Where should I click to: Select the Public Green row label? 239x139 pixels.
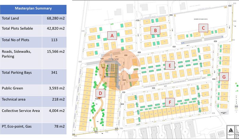[13, 88]
